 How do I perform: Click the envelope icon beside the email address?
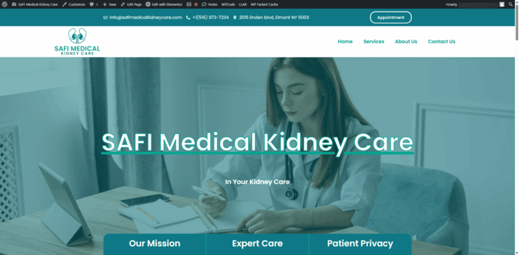tap(105, 18)
